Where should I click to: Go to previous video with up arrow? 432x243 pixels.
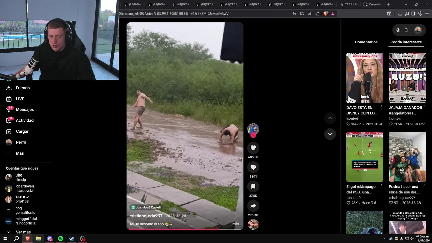[330, 118]
